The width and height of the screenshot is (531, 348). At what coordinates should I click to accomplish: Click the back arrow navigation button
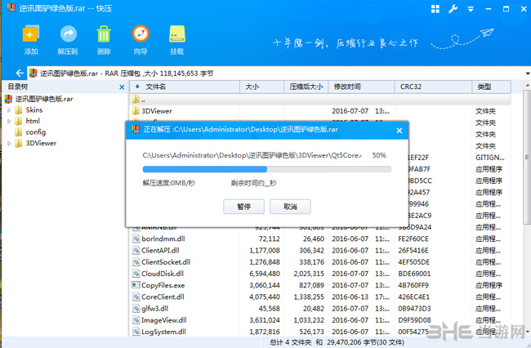[x=20, y=74]
